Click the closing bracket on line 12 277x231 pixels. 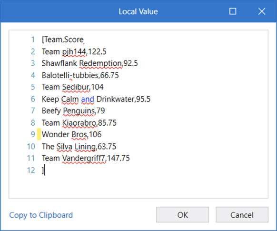pyautogui.click(x=43, y=170)
